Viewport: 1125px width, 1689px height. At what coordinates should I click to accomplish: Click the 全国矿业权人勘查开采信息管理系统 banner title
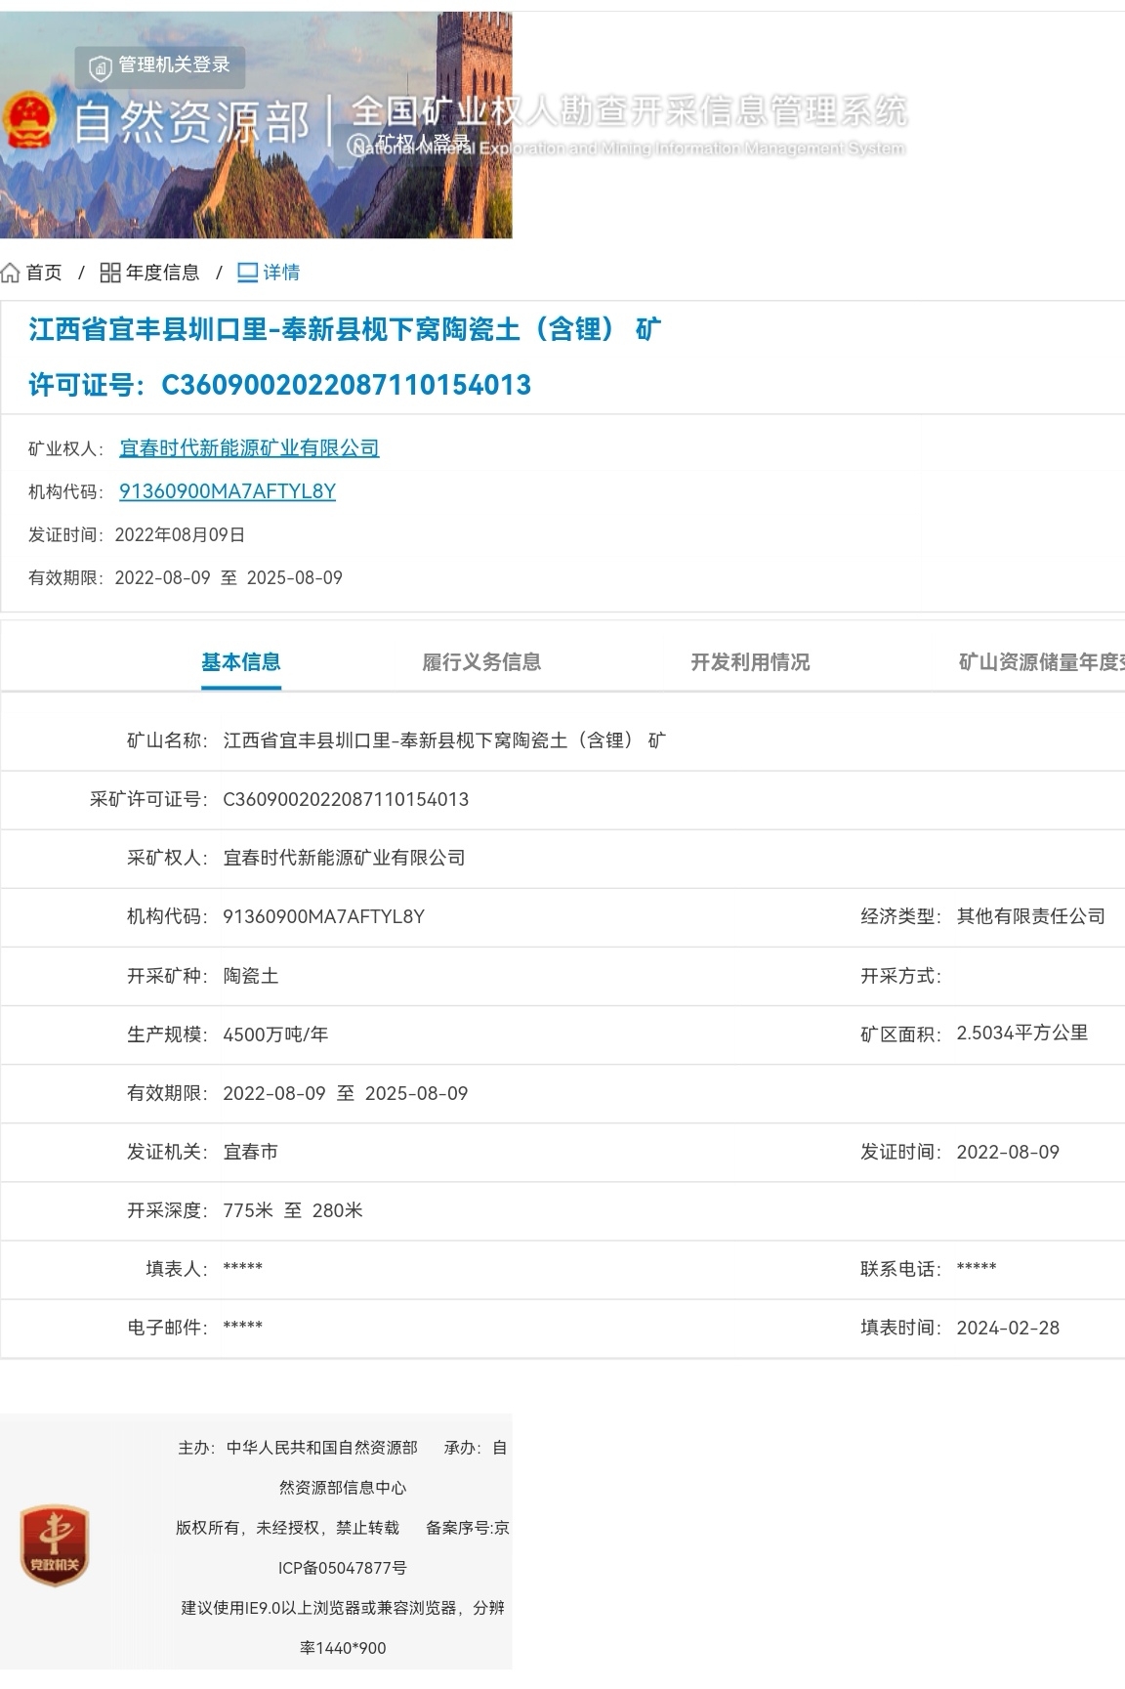click(629, 110)
